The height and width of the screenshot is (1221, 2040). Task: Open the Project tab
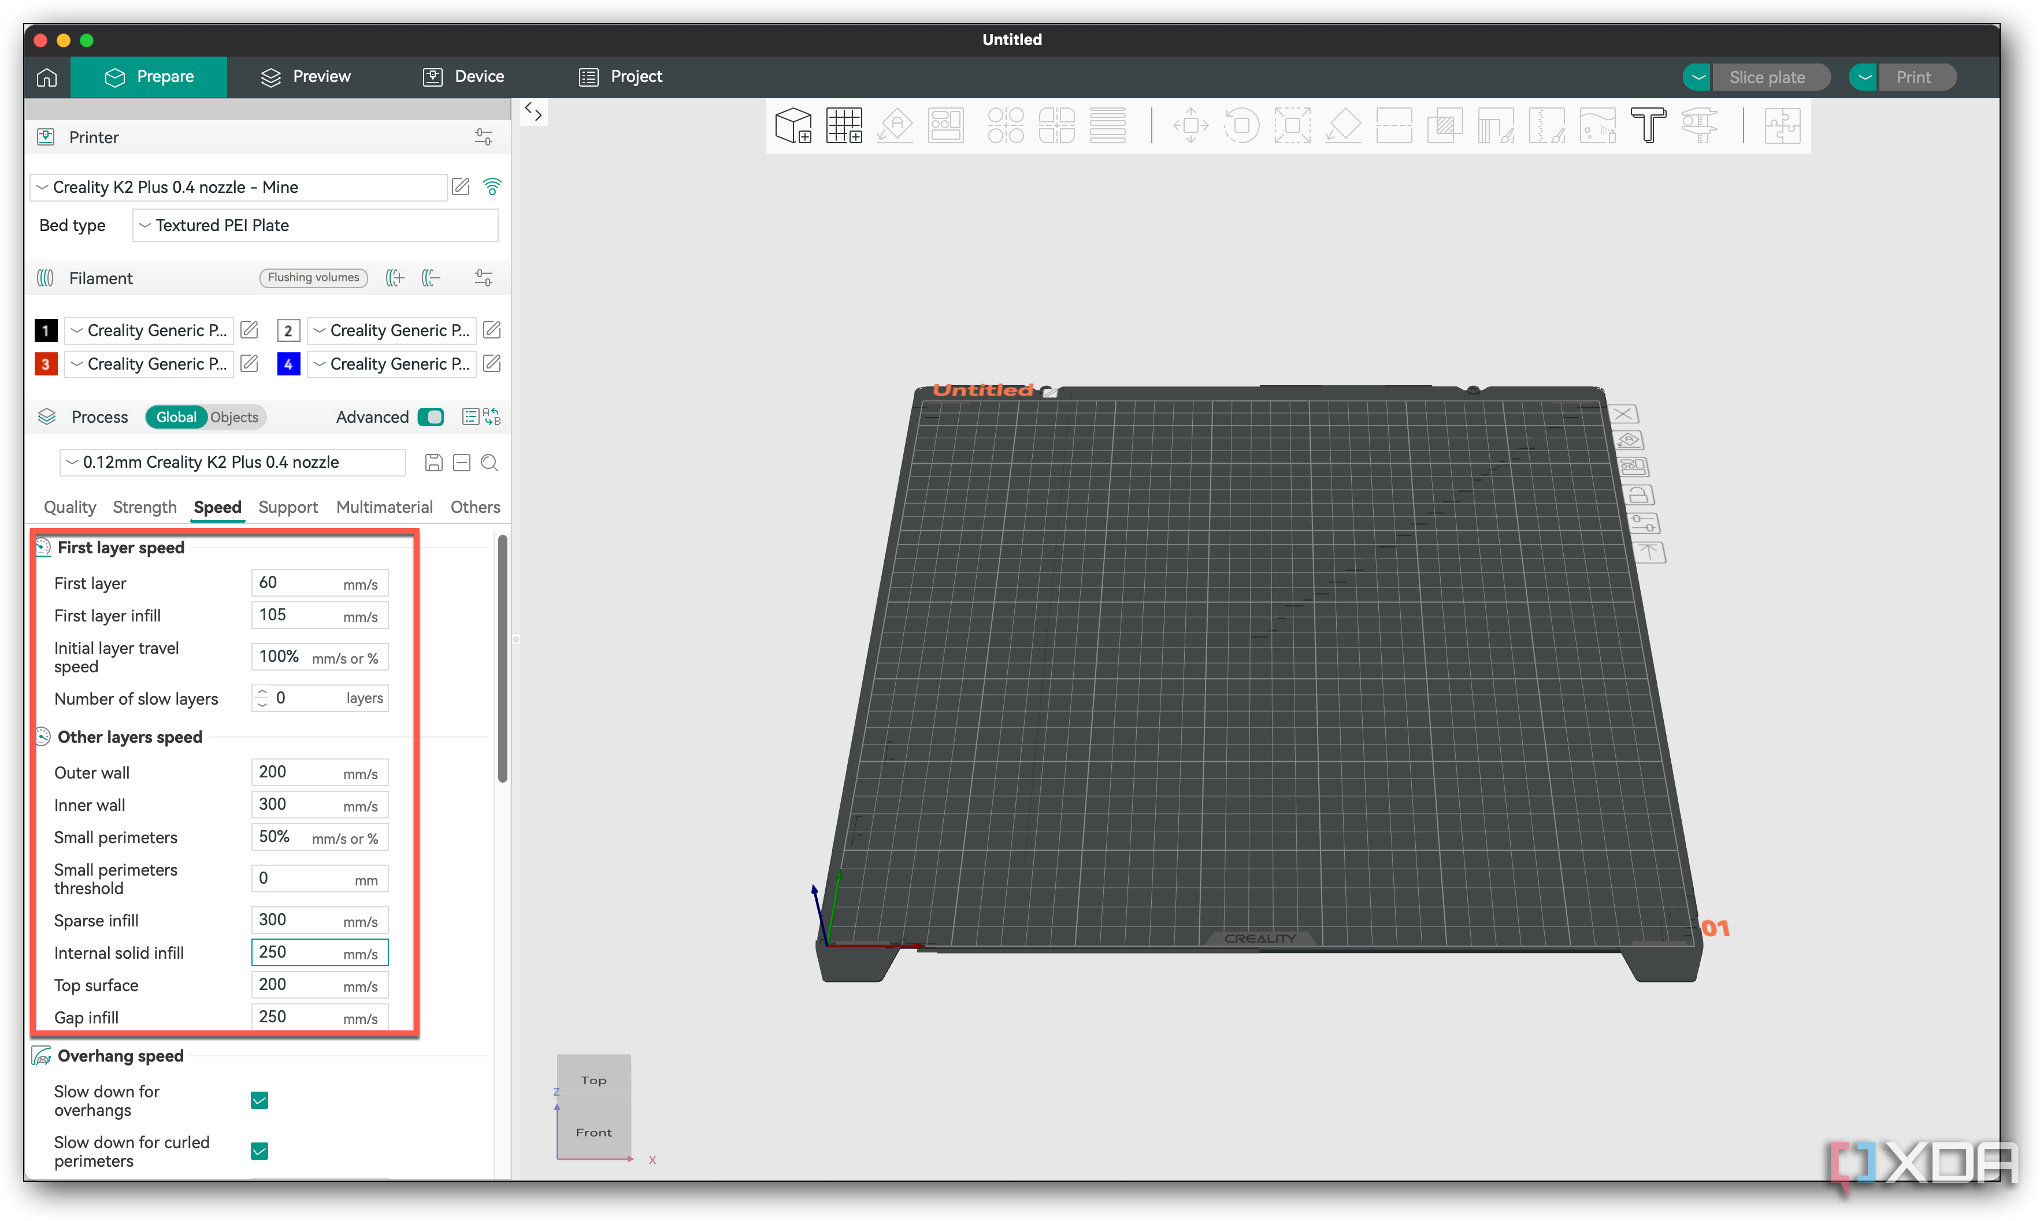621,76
